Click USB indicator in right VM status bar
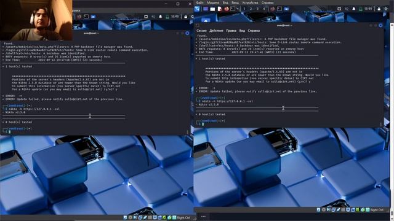394x221 pixels. (x=338, y=210)
